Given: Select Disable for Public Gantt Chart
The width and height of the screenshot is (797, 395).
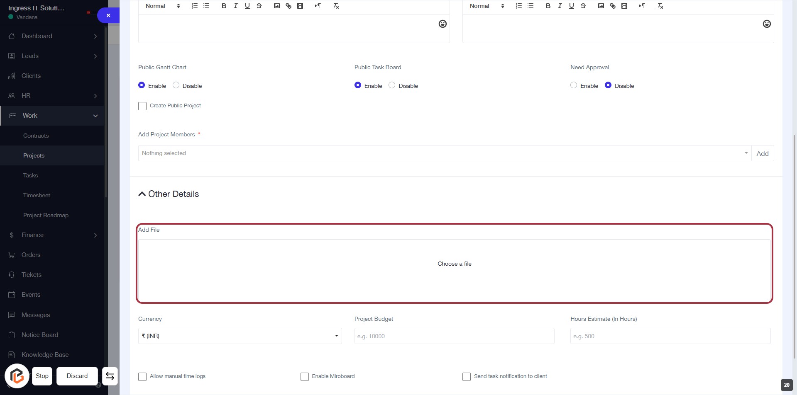Looking at the screenshot, I should [x=176, y=85].
